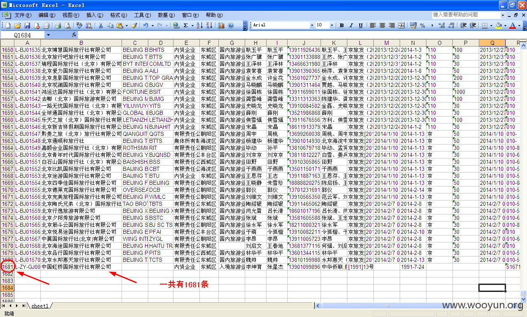Switch to the sheet1 tab
The width and height of the screenshot is (527, 317).
pos(40,305)
